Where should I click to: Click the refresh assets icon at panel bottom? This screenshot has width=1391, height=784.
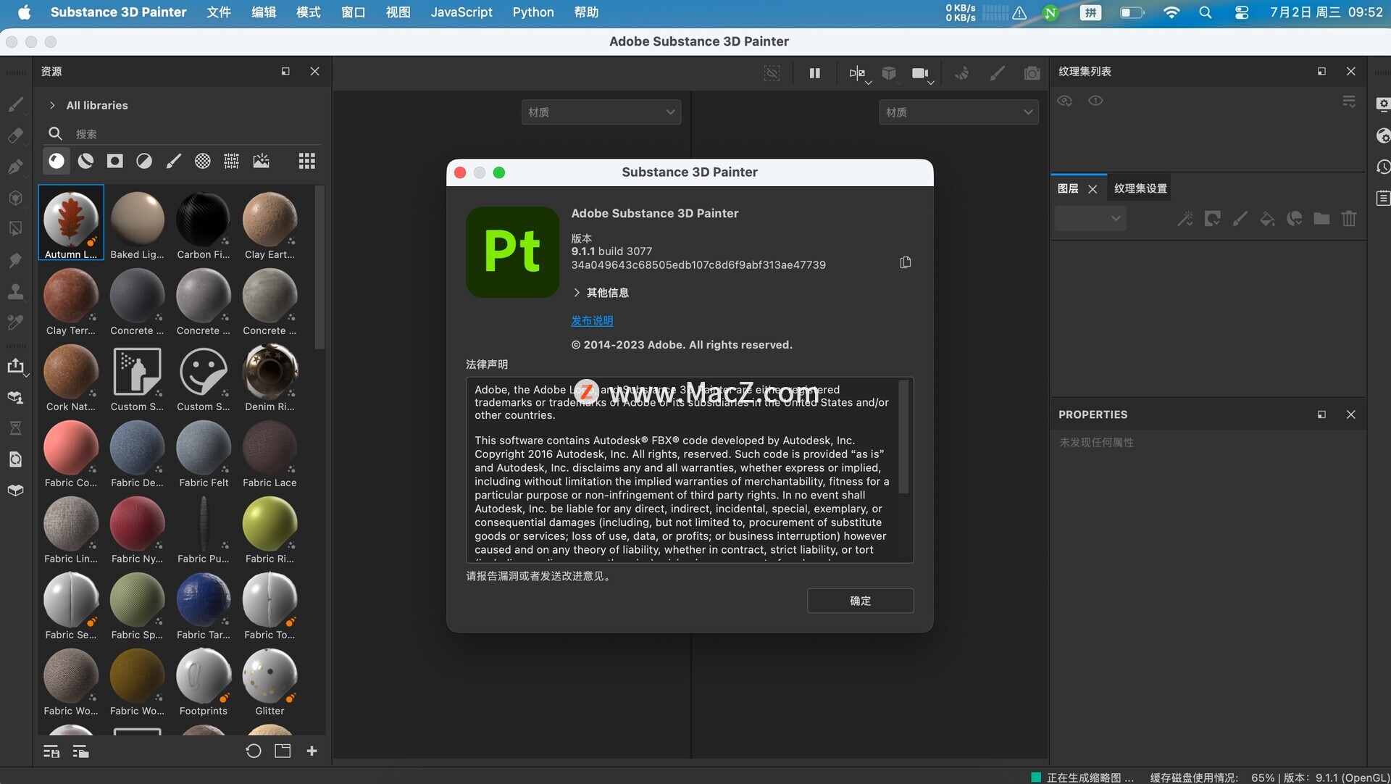(x=253, y=751)
